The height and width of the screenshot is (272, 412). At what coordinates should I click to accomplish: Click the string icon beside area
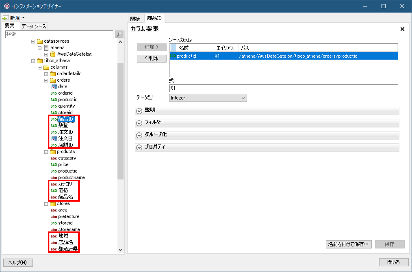pyautogui.click(x=54, y=210)
